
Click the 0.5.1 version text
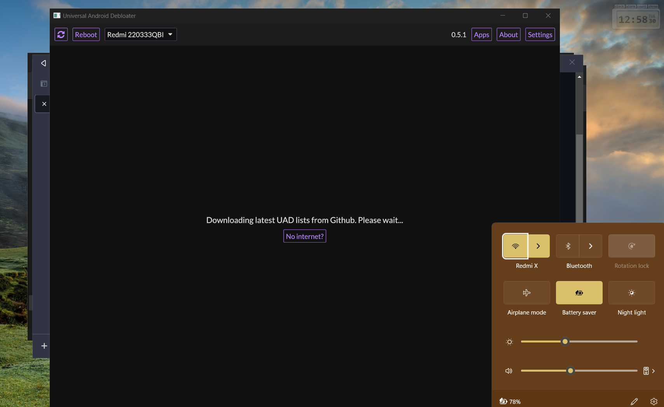(x=458, y=35)
